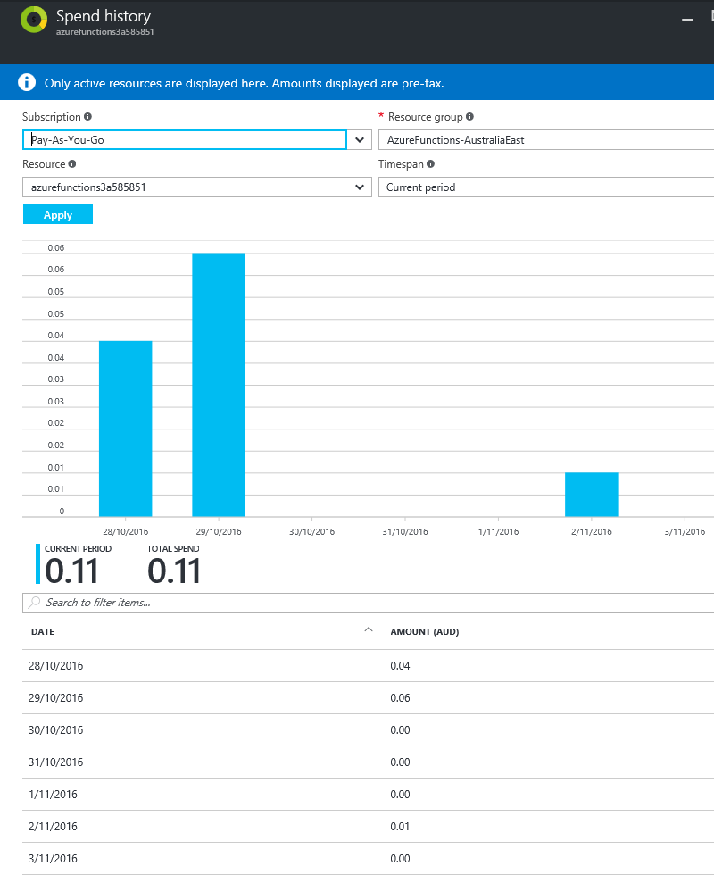Sort table by clicking the Date column arrow
The image size is (714, 883).
pos(368,630)
